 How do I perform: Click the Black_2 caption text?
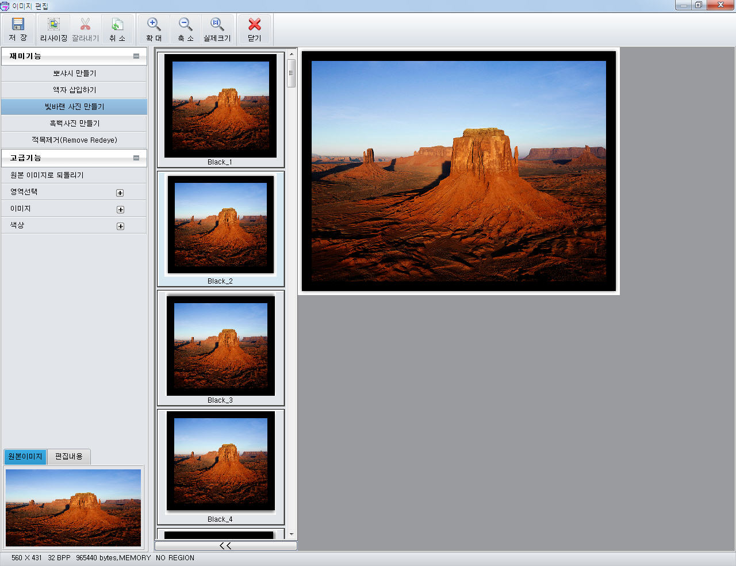coord(220,281)
